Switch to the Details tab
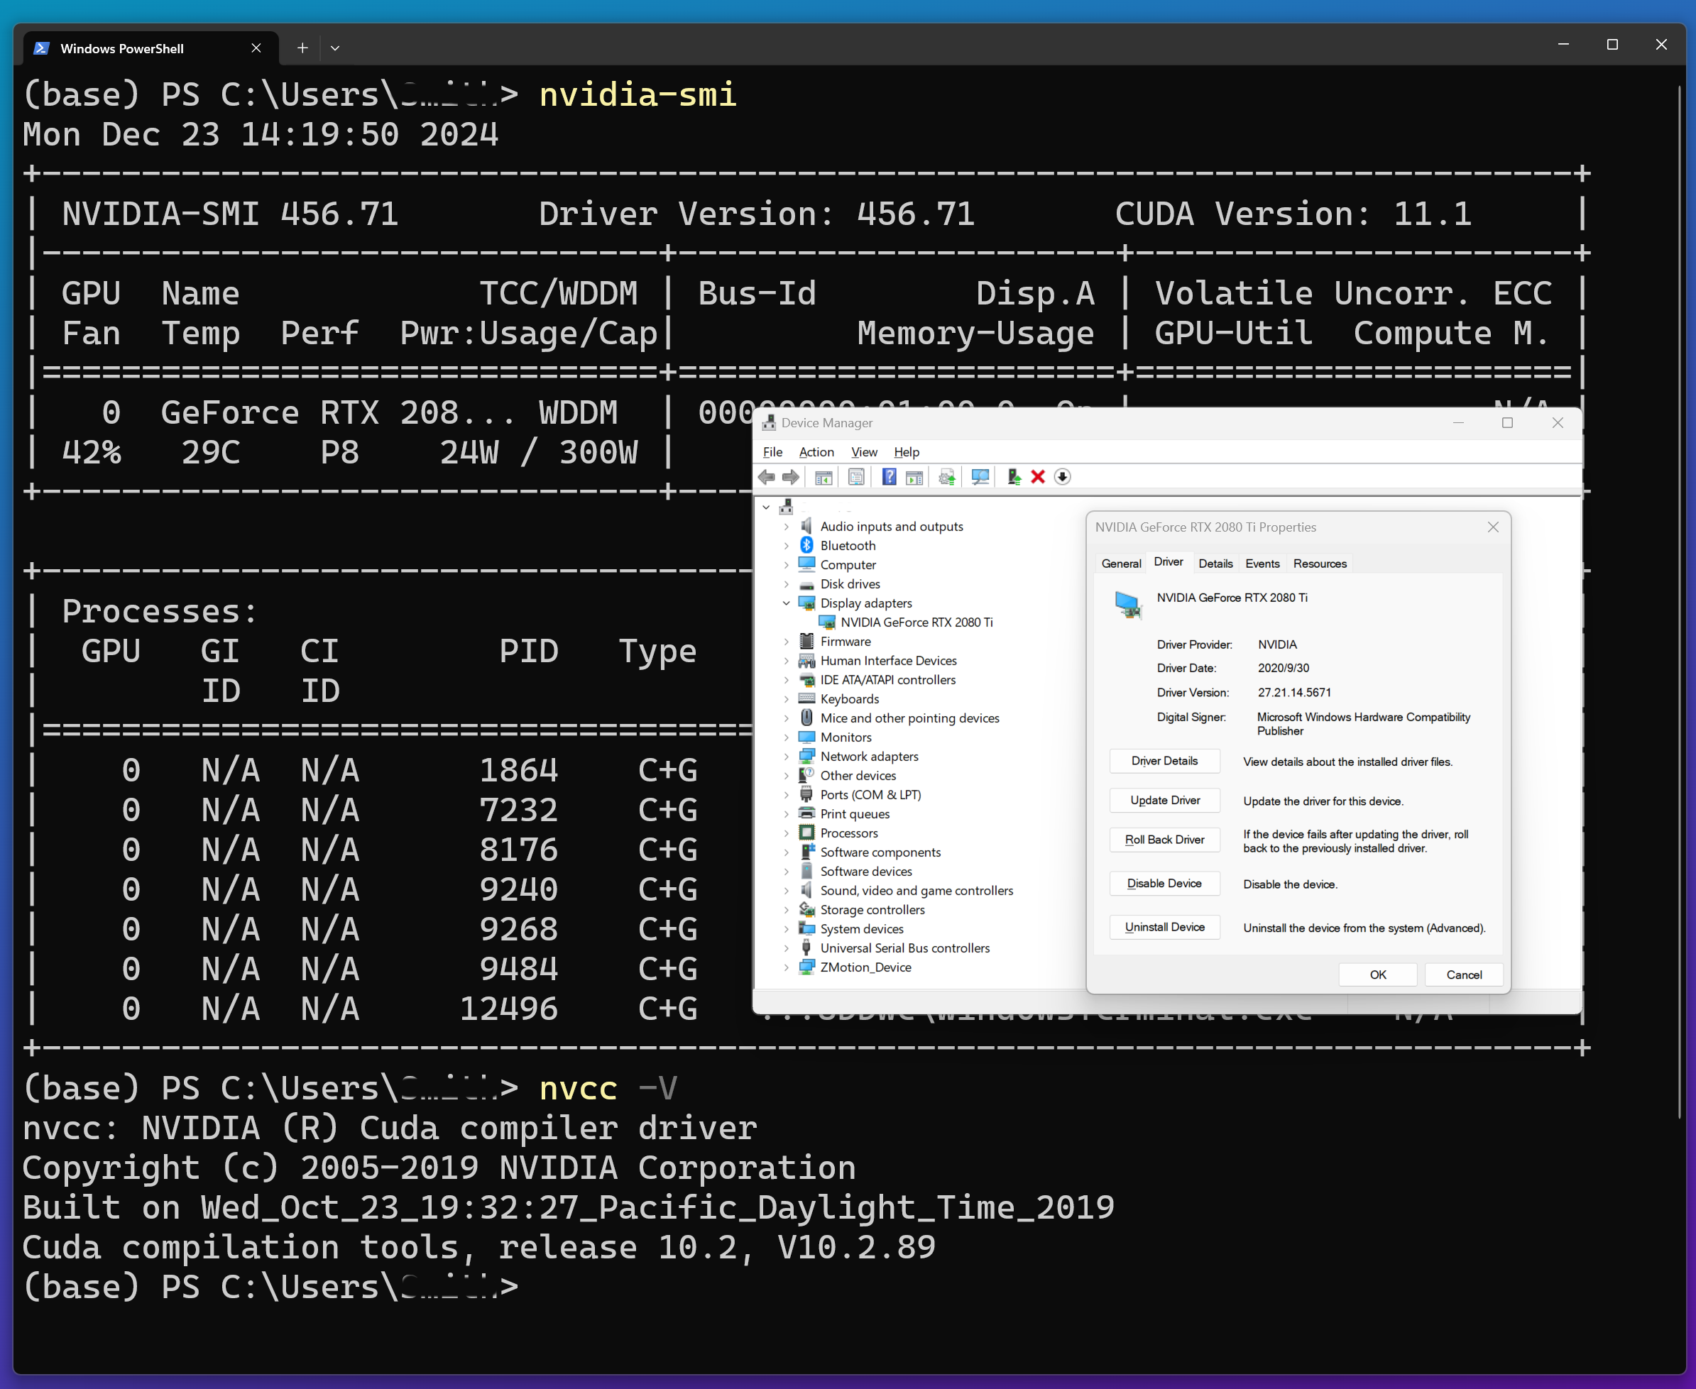The height and width of the screenshot is (1389, 1696). tap(1215, 564)
